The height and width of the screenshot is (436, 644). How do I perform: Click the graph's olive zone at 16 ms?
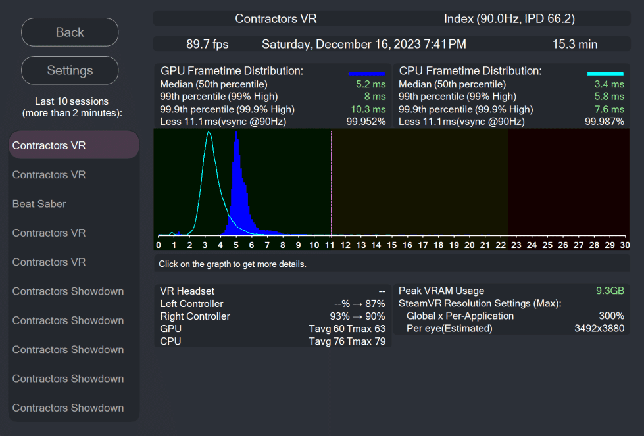click(x=407, y=183)
